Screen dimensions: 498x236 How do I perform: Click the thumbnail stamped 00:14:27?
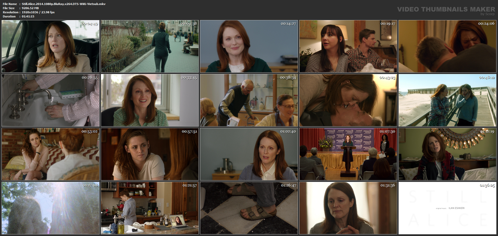point(249,46)
